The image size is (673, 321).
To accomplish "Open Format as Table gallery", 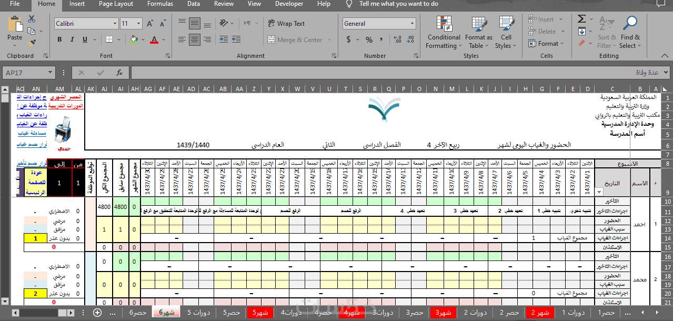I will pyautogui.click(x=479, y=32).
